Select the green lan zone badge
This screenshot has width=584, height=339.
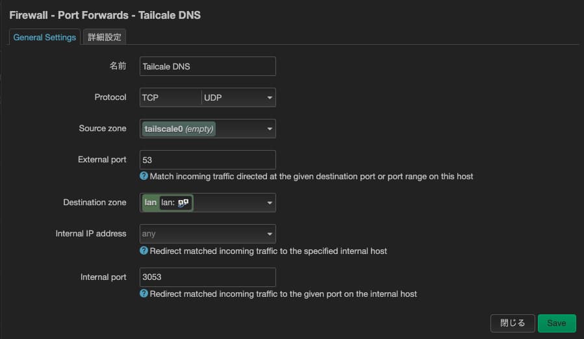pos(151,203)
